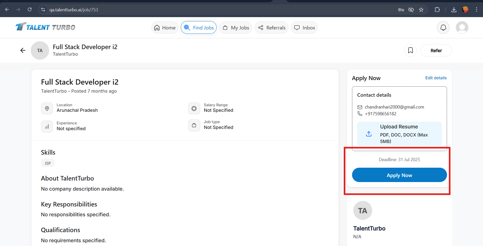The image size is (483, 246).
Task: Click the browser forward arrow
Action: coord(18,10)
